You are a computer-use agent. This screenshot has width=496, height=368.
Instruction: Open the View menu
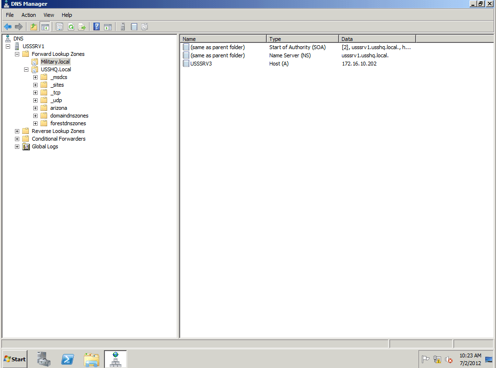pyautogui.click(x=49, y=15)
